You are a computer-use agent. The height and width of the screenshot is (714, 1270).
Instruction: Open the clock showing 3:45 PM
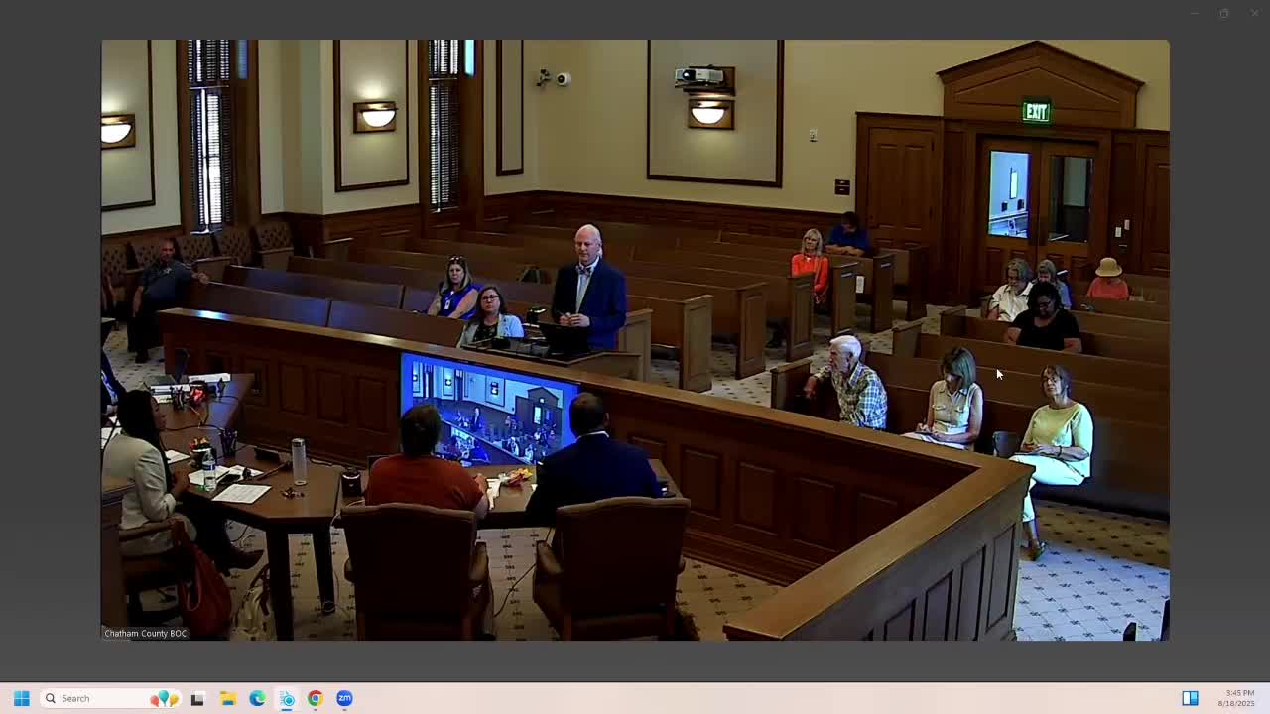(1239, 693)
